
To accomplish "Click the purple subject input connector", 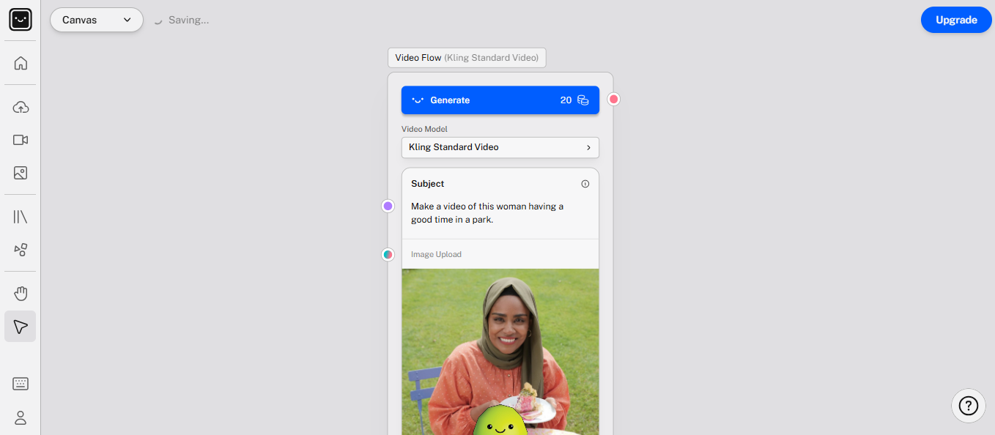I will click(x=388, y=206).
